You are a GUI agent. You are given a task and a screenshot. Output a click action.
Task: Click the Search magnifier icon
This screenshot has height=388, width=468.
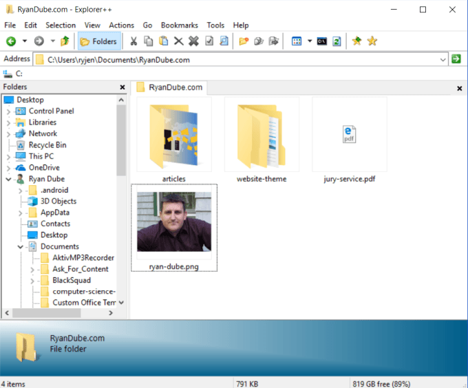click(x=224, y=41)
